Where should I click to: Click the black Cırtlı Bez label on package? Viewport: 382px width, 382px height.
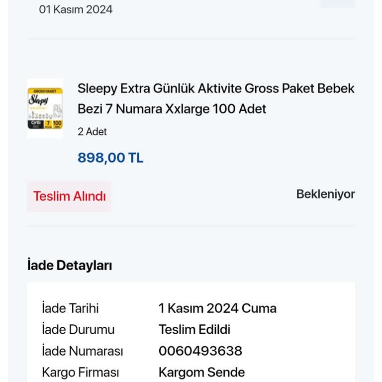point(35,123)
